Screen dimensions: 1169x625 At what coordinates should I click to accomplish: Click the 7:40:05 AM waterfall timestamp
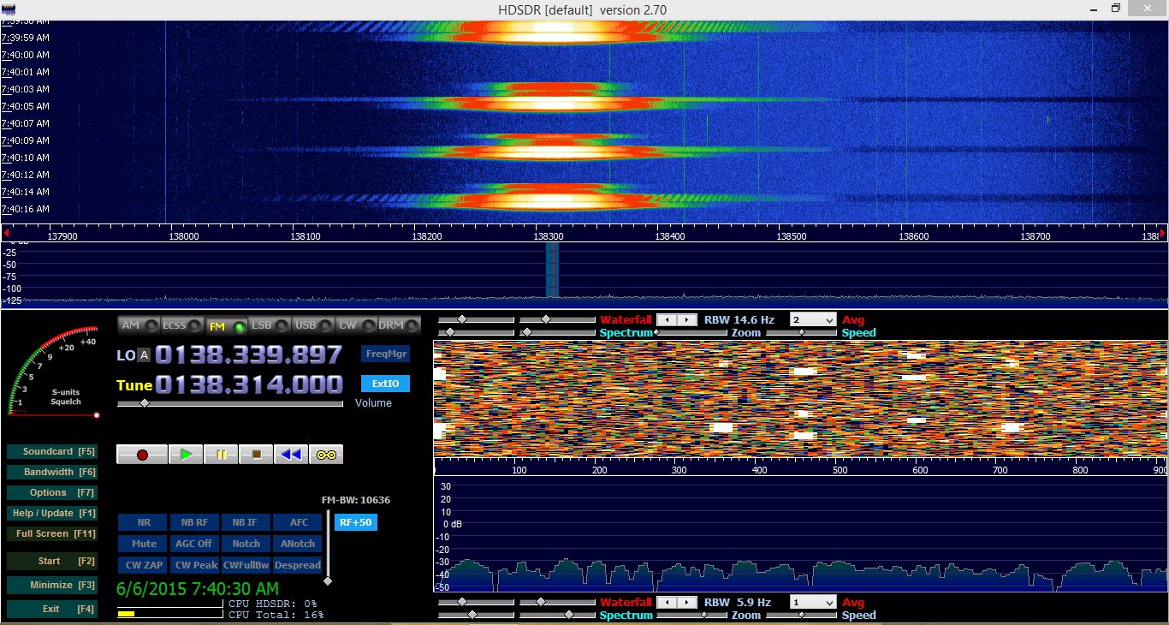(26, 106)
